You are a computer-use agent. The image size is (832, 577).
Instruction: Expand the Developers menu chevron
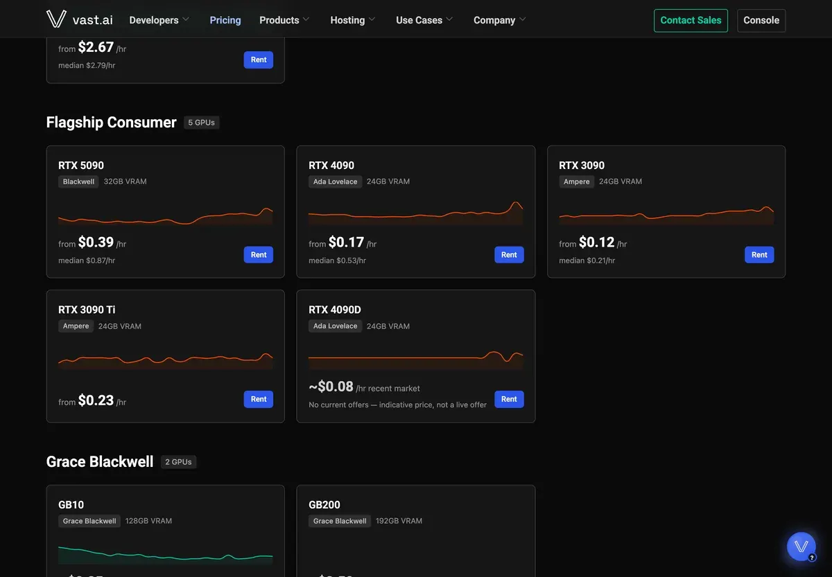click(186, 19)
